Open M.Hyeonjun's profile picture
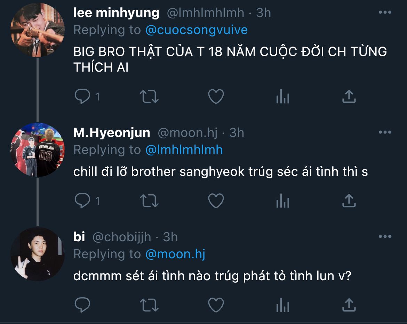 38,150
